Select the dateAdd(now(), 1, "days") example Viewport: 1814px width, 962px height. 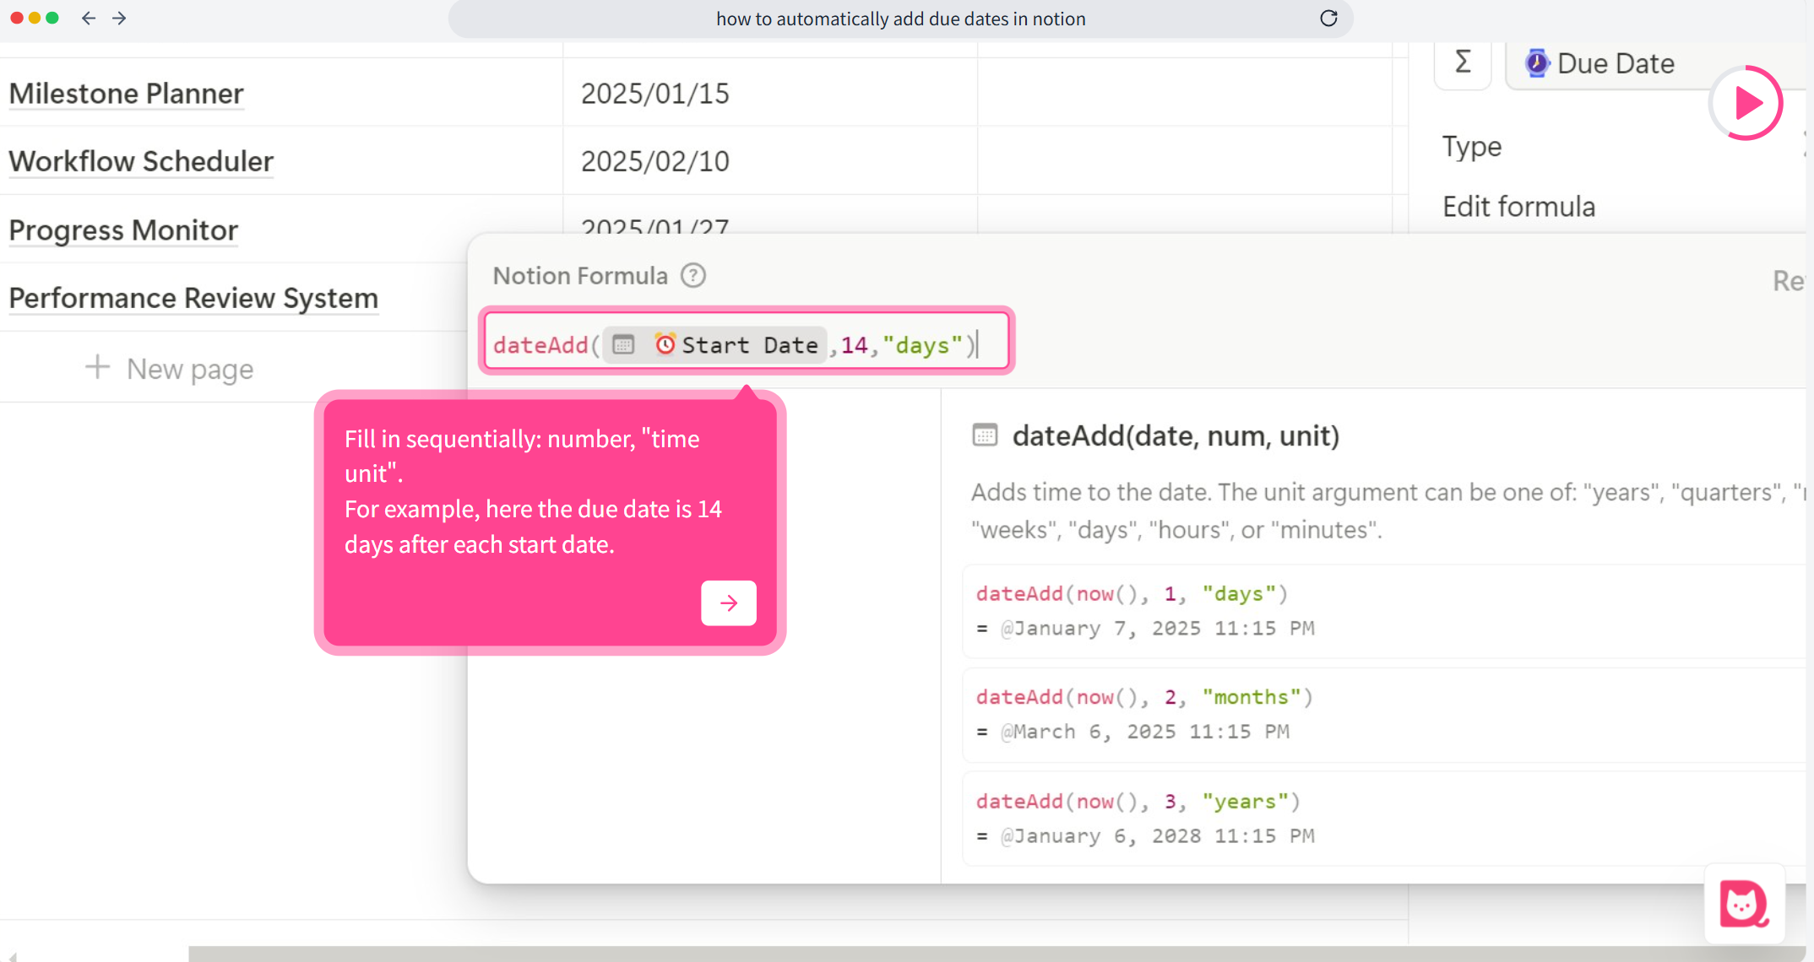tap(1132, 594)
